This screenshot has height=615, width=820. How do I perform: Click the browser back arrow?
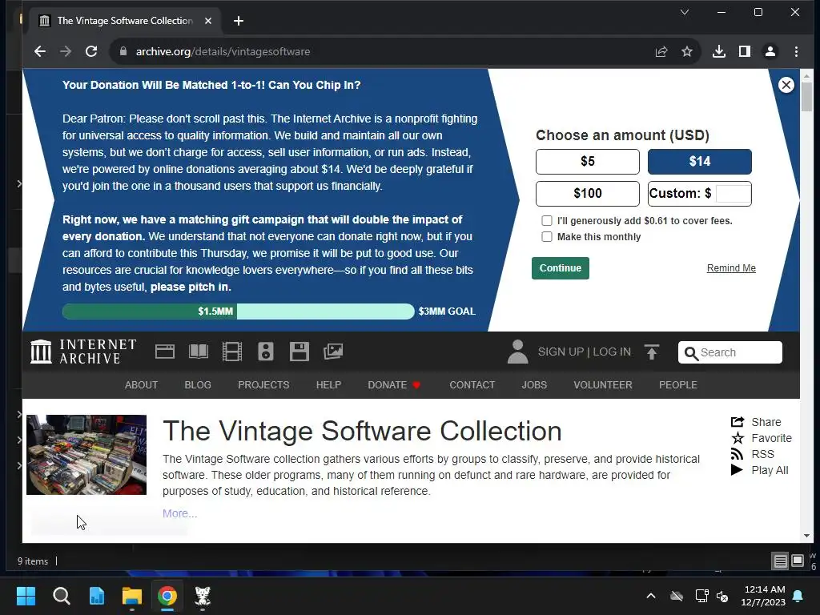(40, 51)
